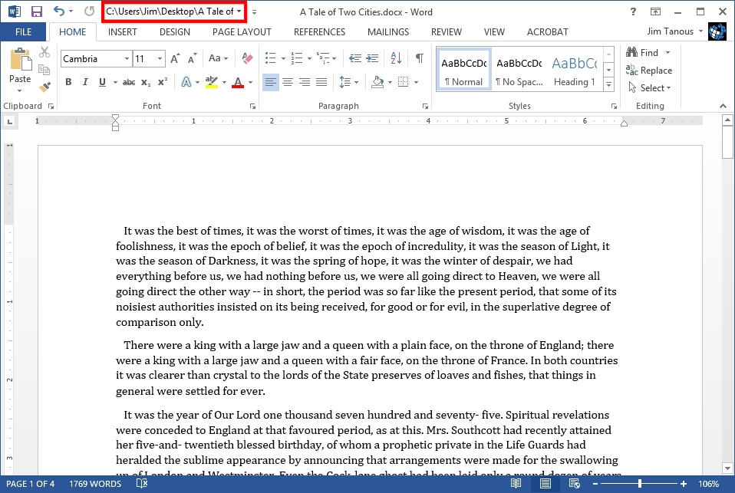Click the Bullets list icon
The image size is (735, 493).
(x=271, y=58)
